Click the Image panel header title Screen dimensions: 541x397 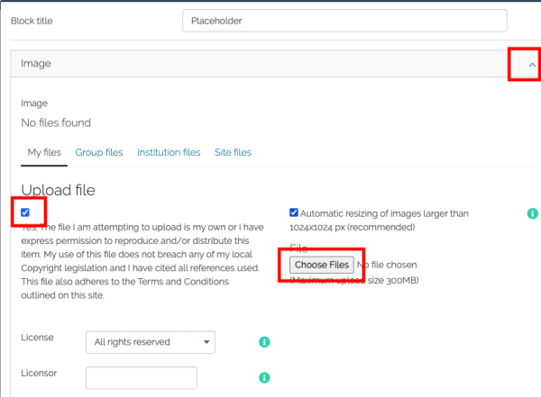click(36, 64)
